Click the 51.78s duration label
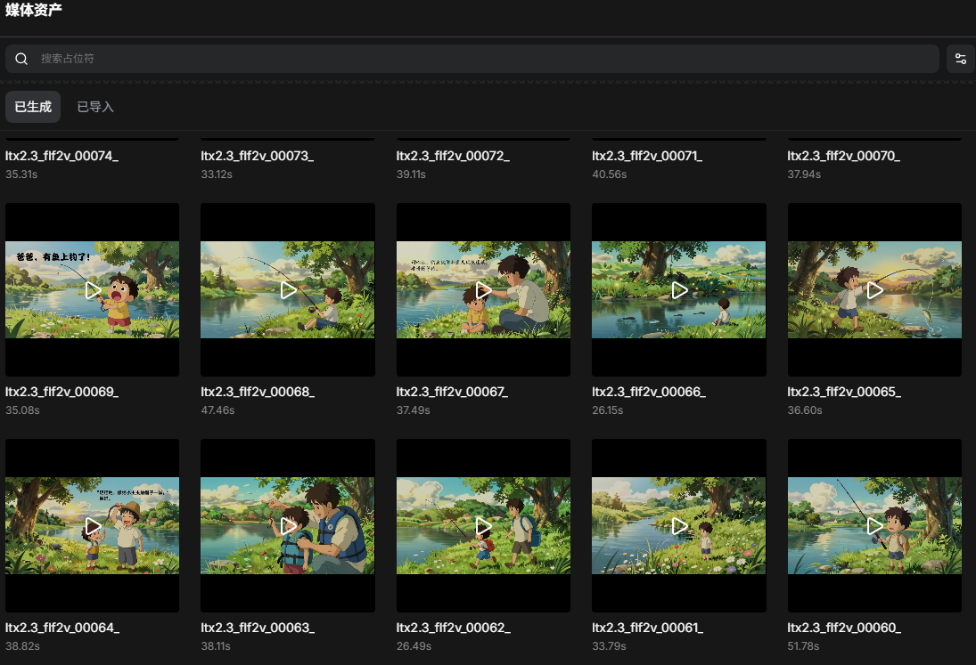Screen dimensions: 976x665 click(x=804, y=647)
